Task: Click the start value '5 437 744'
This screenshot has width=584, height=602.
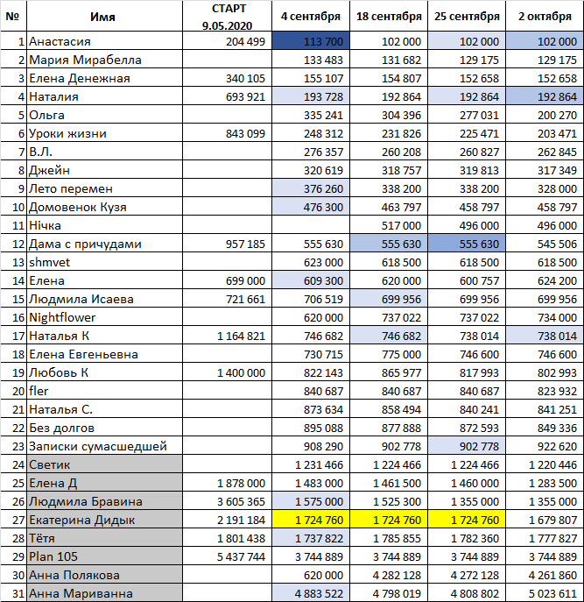Action: (x=227, y=556)
